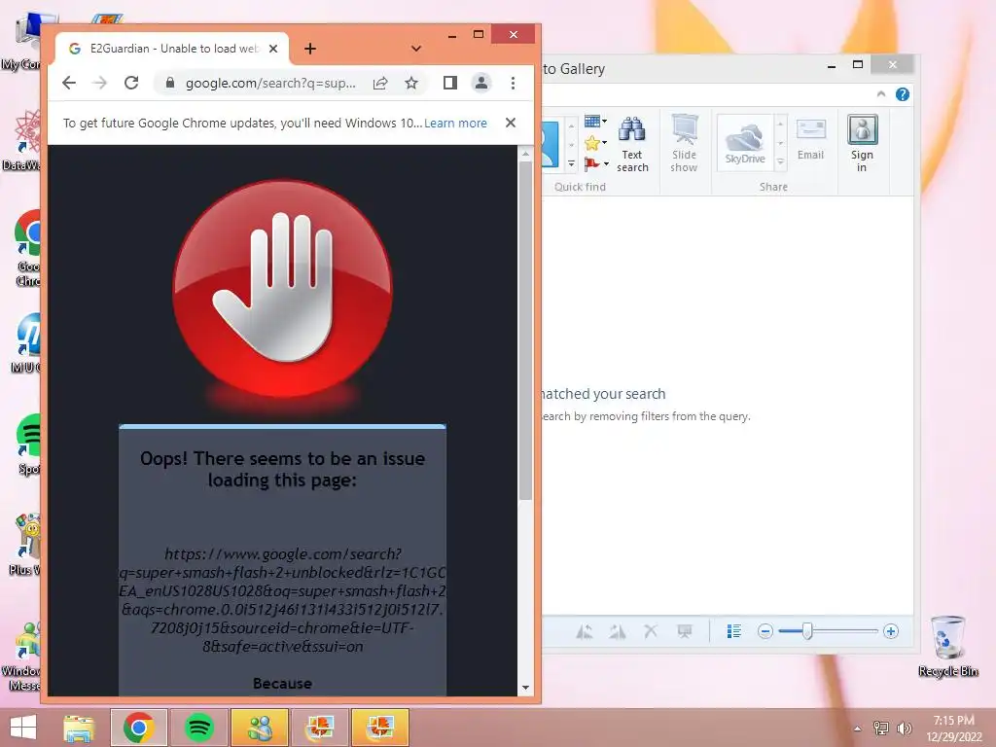The image size is (996, 747).
Task: Open the share this page icon
Action: click(x=380, y=84)
